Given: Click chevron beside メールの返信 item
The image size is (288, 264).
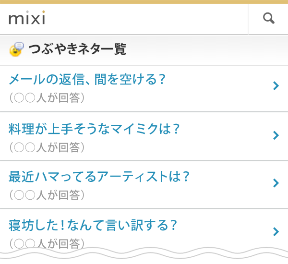Looking at the screenshot, I should point(276,85).
